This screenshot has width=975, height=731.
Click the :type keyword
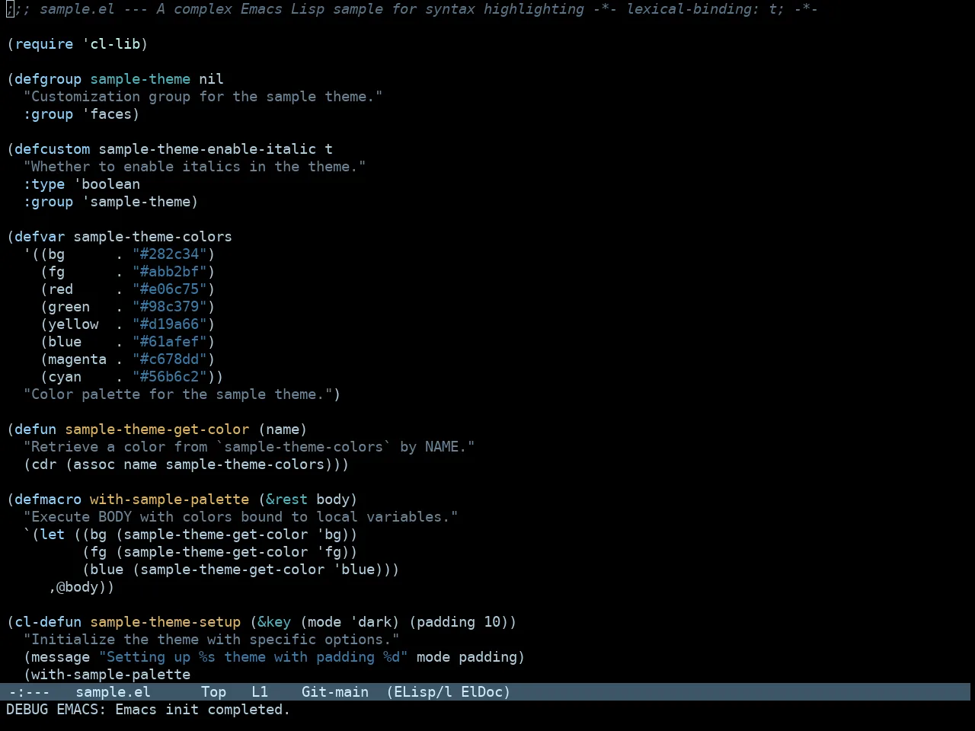coord(44,184)
